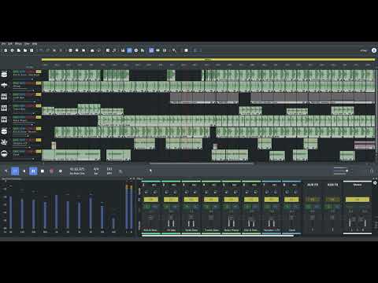Select the drum icon of track 6
Image resolution: width=378 pixels, height=283 pixels.
pos(4,131)
